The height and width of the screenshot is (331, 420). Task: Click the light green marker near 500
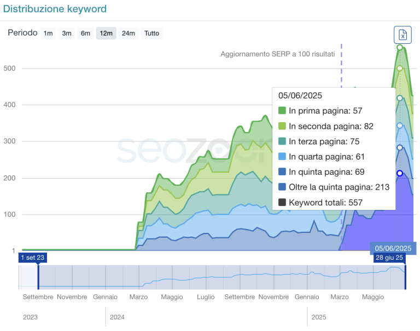click(x=400, y=69)
